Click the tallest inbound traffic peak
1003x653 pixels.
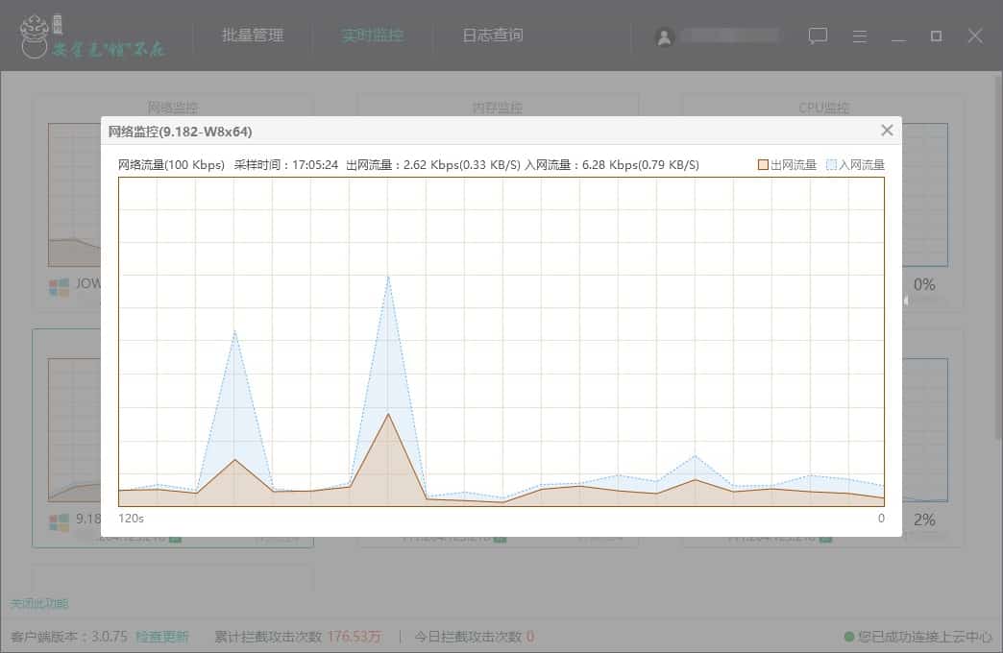[388, 277]
